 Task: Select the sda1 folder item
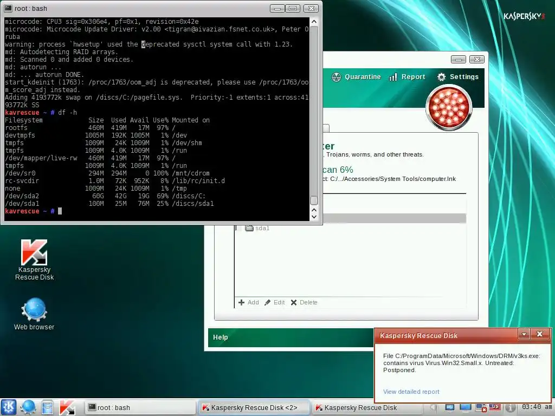coord(257,228)
